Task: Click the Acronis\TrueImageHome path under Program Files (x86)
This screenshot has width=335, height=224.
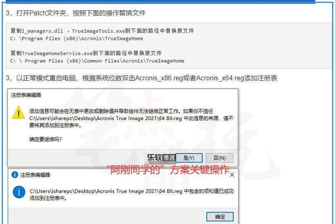Action: pos(77,38)
